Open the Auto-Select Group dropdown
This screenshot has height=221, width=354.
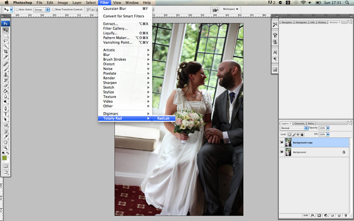[42, 10]
